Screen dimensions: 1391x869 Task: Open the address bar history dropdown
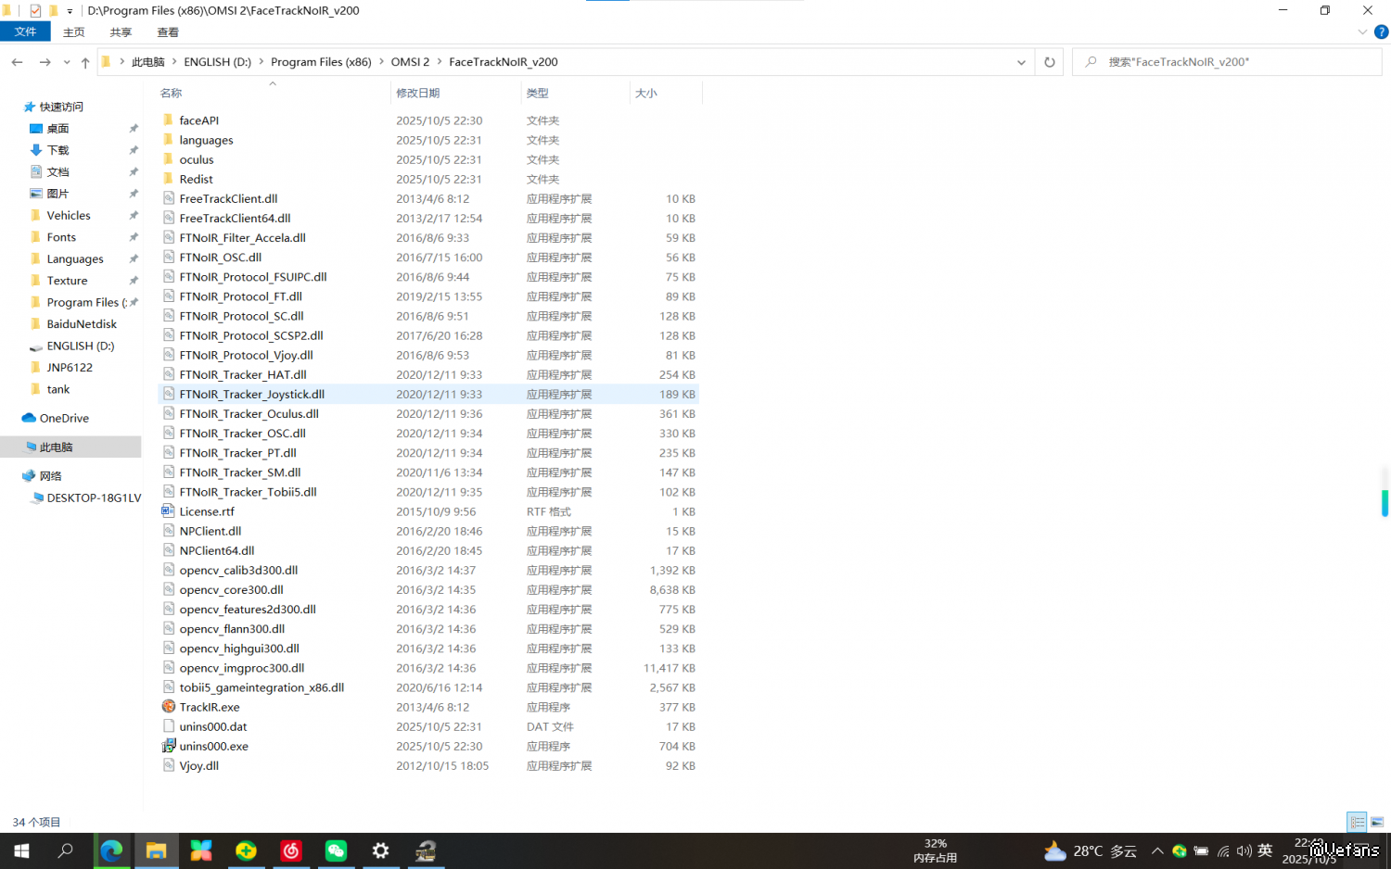1021,62
